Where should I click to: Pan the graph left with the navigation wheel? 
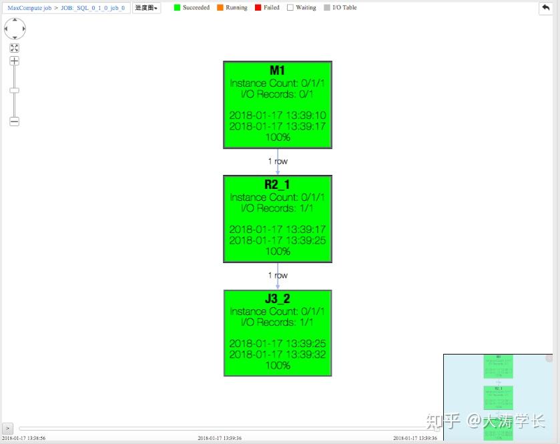[6, 29]
